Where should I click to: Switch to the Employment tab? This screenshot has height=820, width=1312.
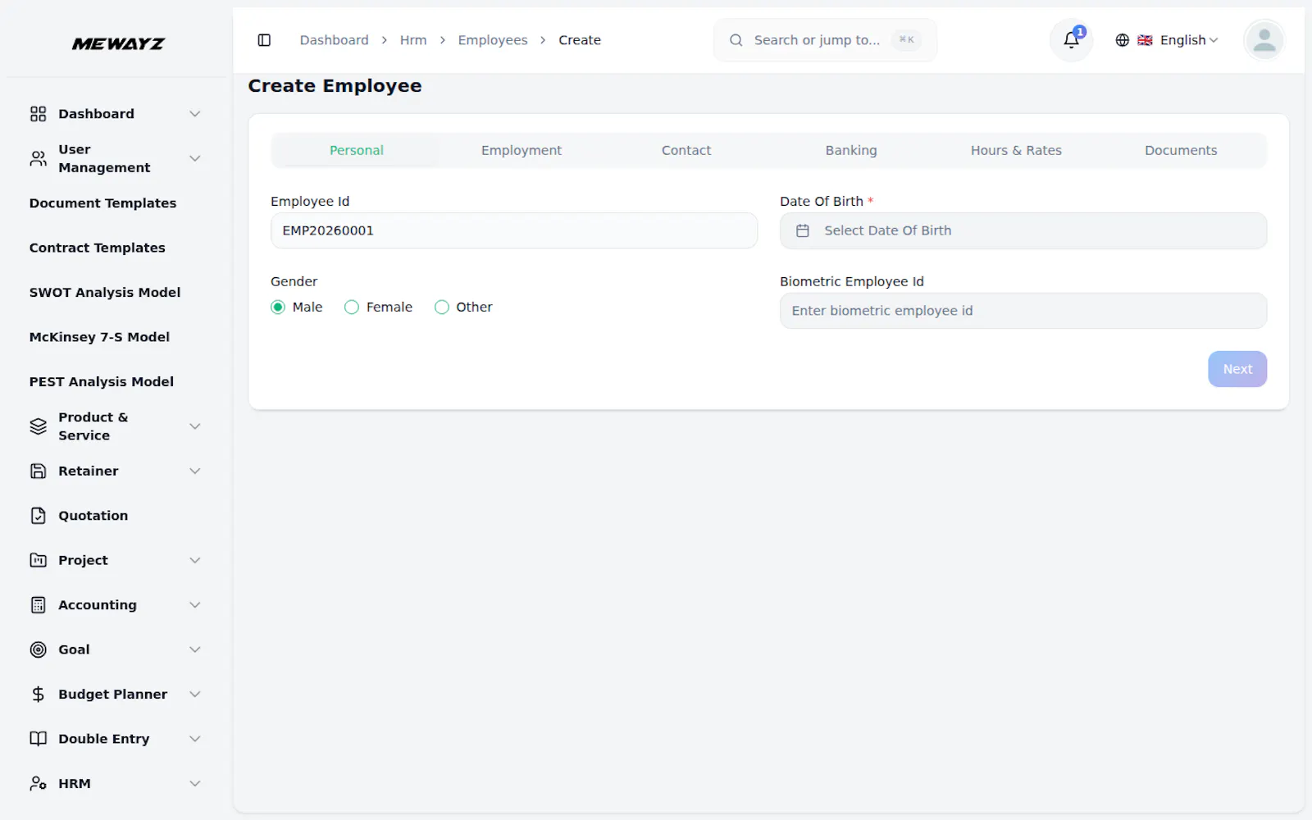pos(522,150)
